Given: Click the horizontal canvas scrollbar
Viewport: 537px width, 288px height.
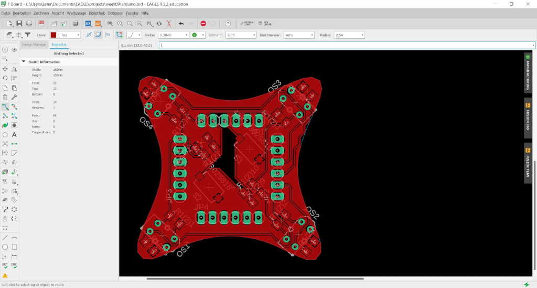Looking at the screenshot, I should [x=255, y=279].
